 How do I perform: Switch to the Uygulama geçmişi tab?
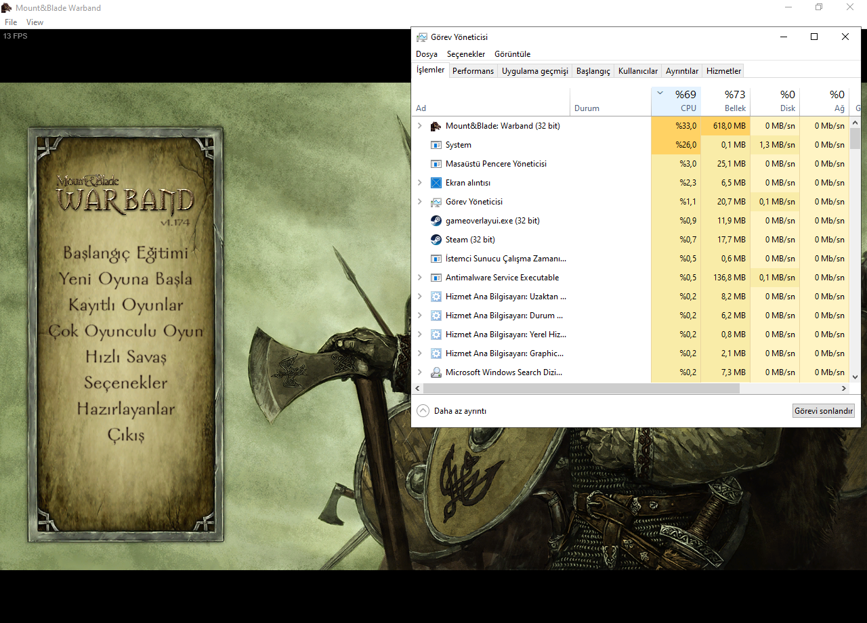click(x=535, y=71)
